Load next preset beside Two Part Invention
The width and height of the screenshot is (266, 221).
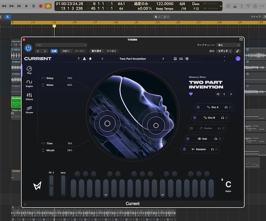pyautogui.click(x=163, y=59)
